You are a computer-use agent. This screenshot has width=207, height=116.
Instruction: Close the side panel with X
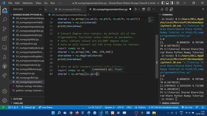point(203,9)
